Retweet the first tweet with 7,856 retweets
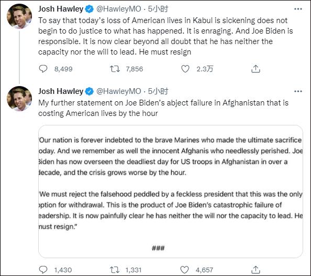The image size is (311, 276). pos(115,69)
